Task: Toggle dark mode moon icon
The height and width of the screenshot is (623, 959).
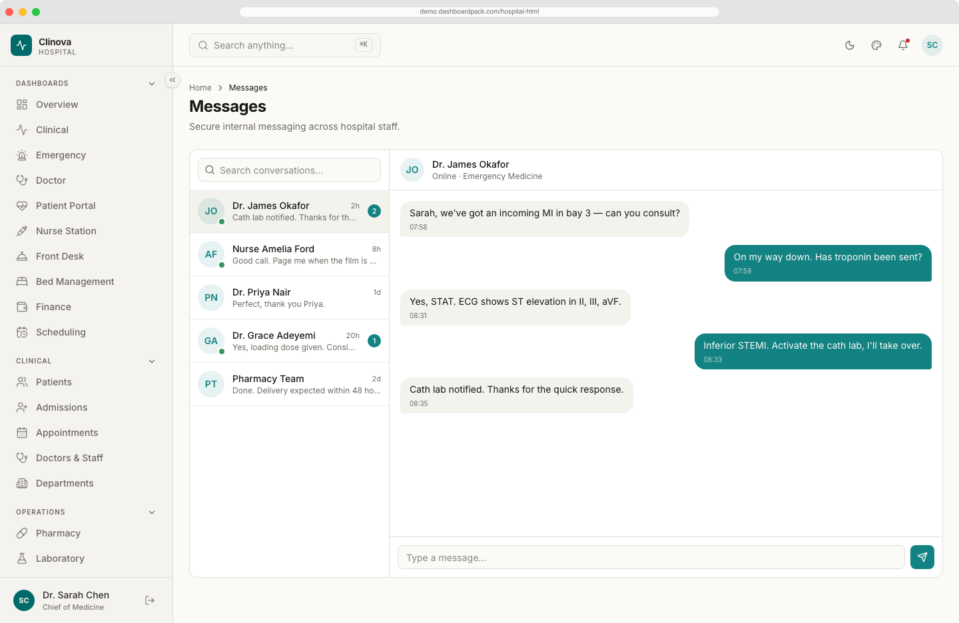Action: coord(850,45)
